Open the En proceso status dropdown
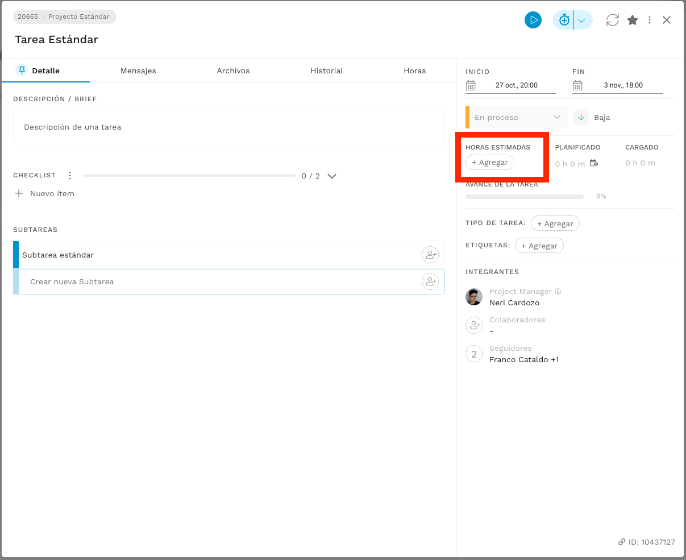Screen dimensions: 686x560 pyautogui.click(x=517, y=117)
